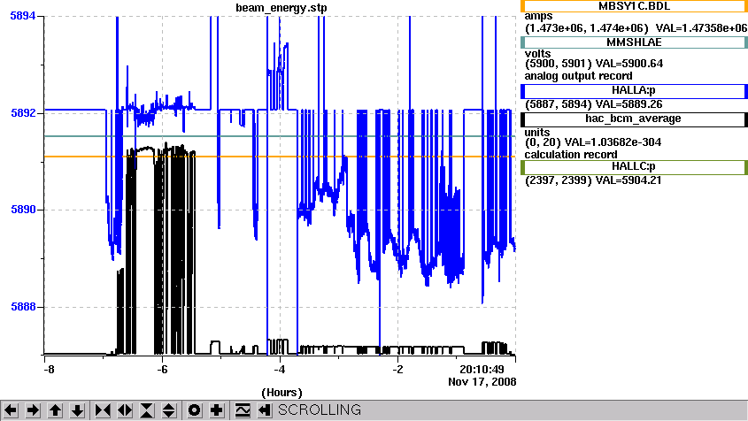Click the 'calculation record' description
The image size is (748, 421).
coord(571,155)
